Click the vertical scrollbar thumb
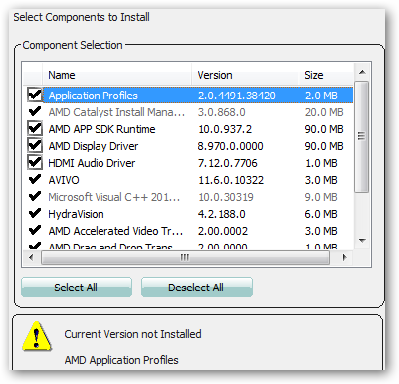 coord(362,136)
